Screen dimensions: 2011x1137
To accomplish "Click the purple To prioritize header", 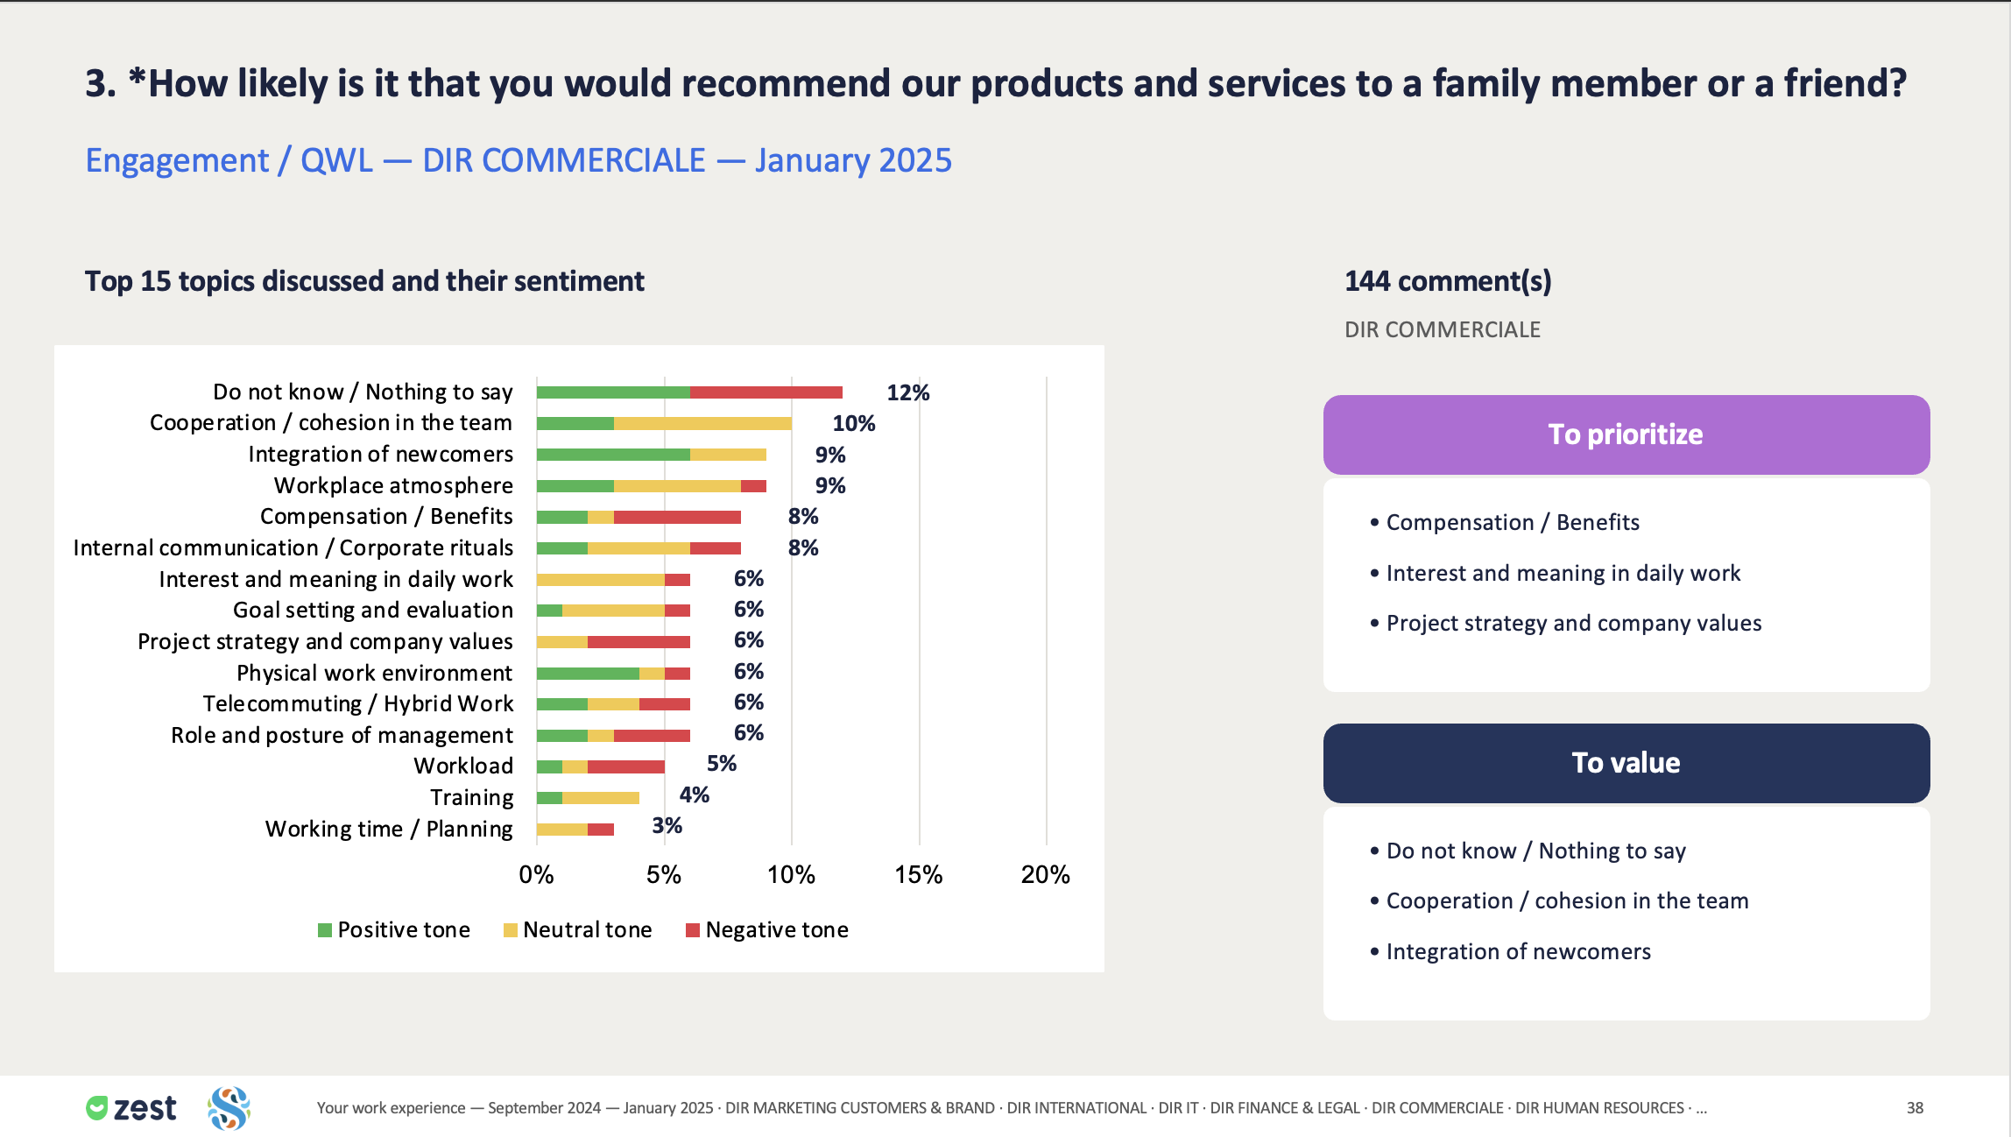I will pos(1626,434).
